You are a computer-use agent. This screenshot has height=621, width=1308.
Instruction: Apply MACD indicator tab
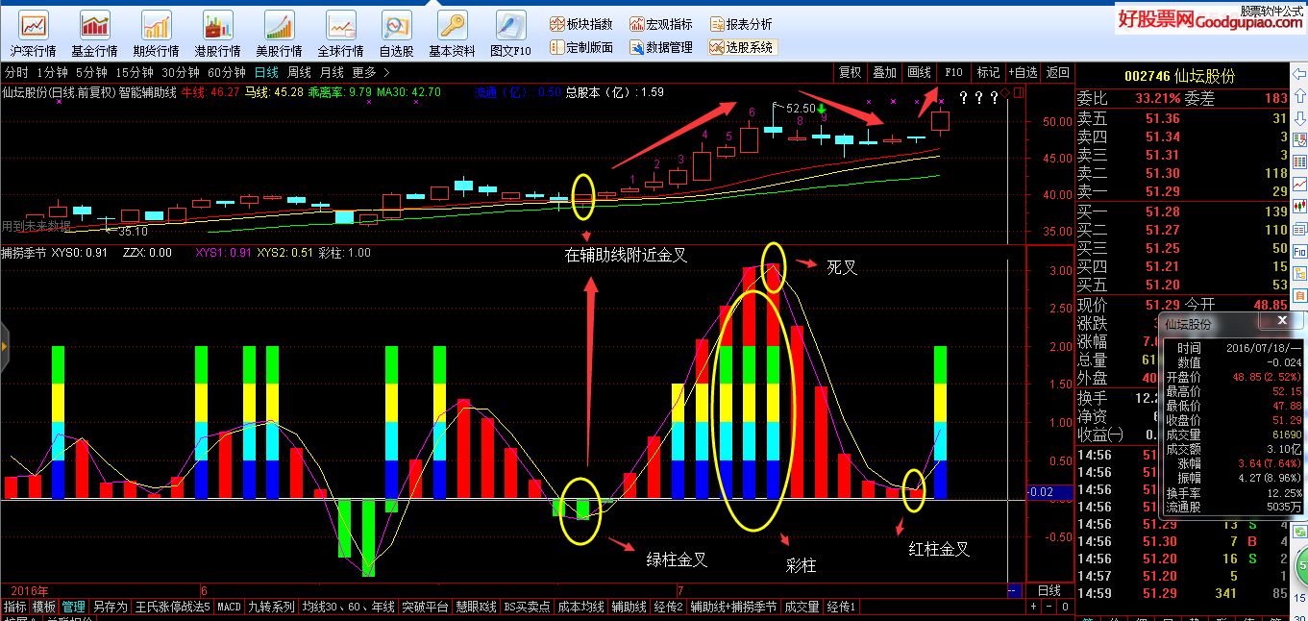point(229,607)
